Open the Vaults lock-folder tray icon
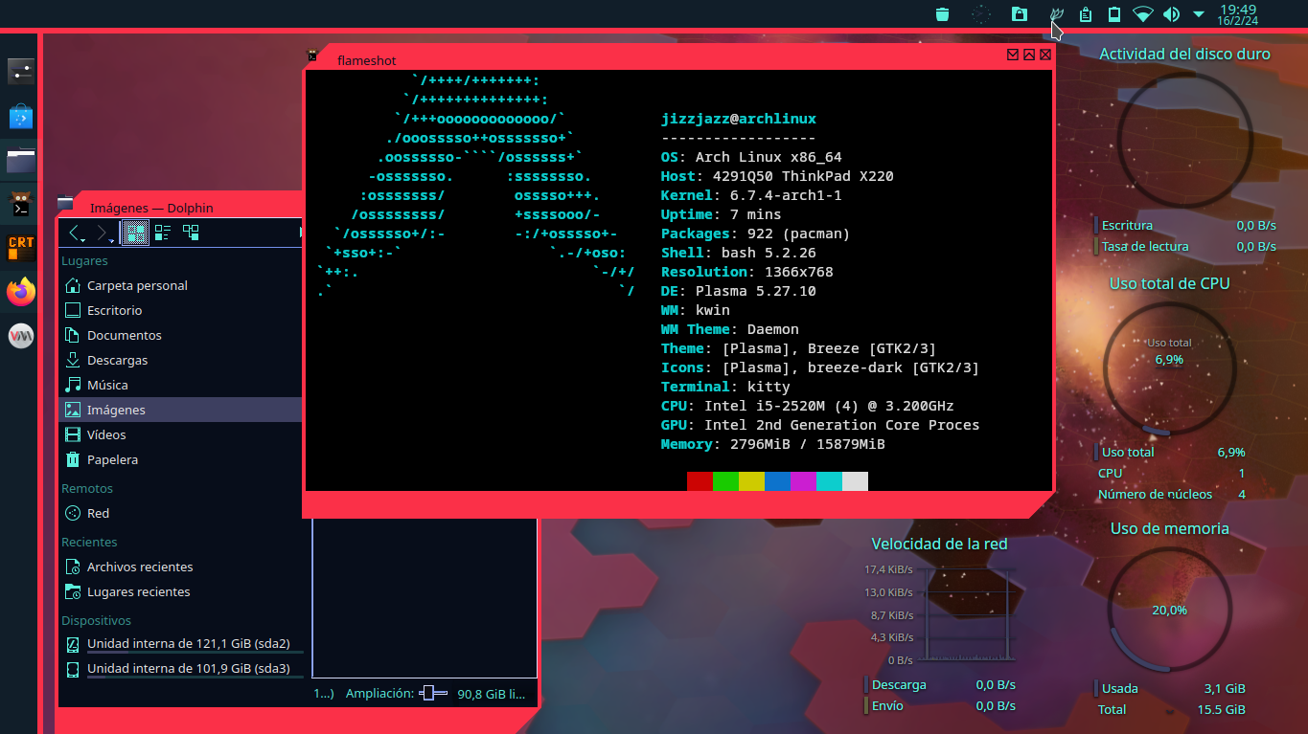Image resolution: width=1308 pixels, height=734 pixels. coord(1020,13)
